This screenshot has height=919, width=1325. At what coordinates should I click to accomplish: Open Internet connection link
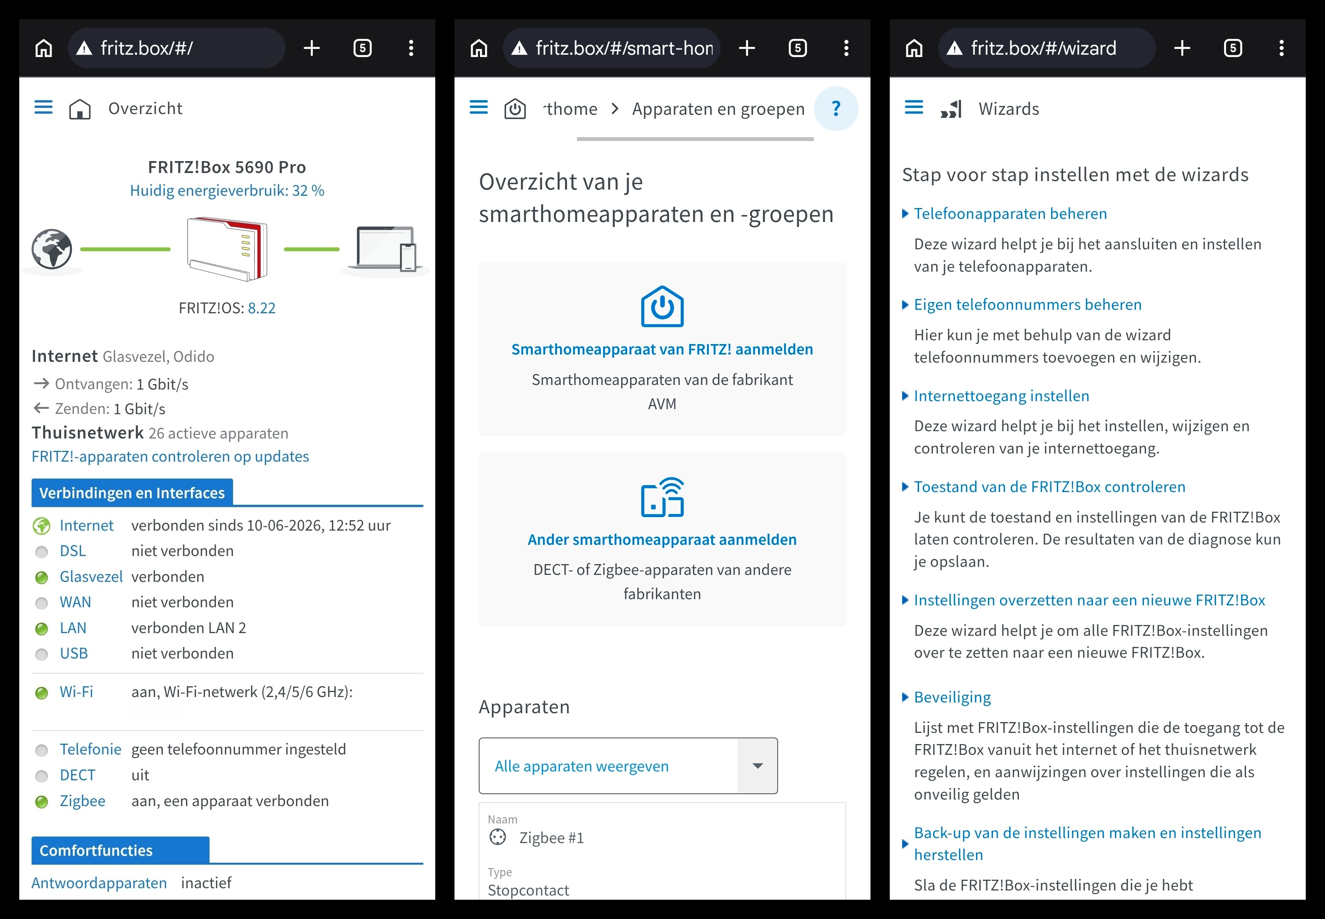pyautogui.click(x=86, y=526)
